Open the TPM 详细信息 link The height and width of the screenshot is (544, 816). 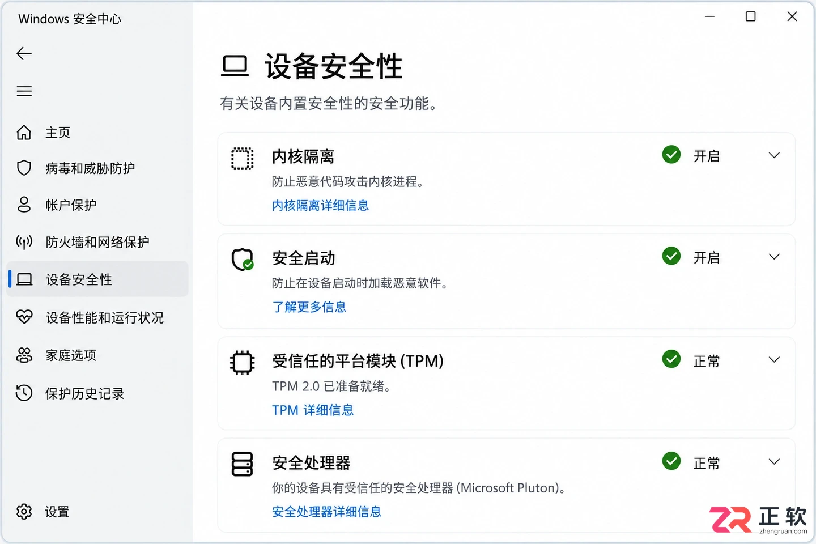point(313,410)
